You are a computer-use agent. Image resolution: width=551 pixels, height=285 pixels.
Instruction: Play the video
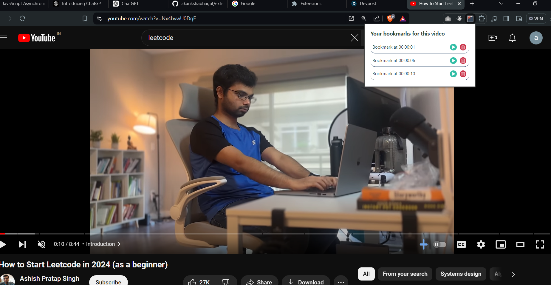pyautogui.click(x=3, y=244)
